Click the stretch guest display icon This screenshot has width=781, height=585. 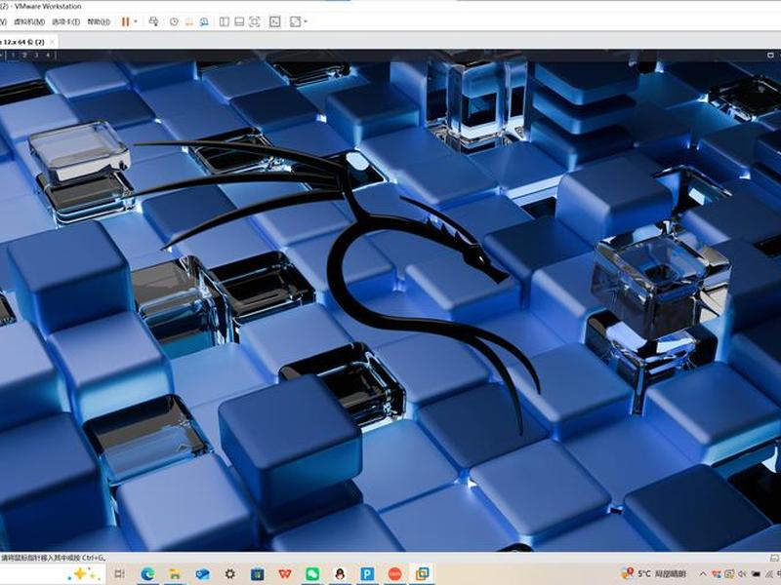point(296,21)
